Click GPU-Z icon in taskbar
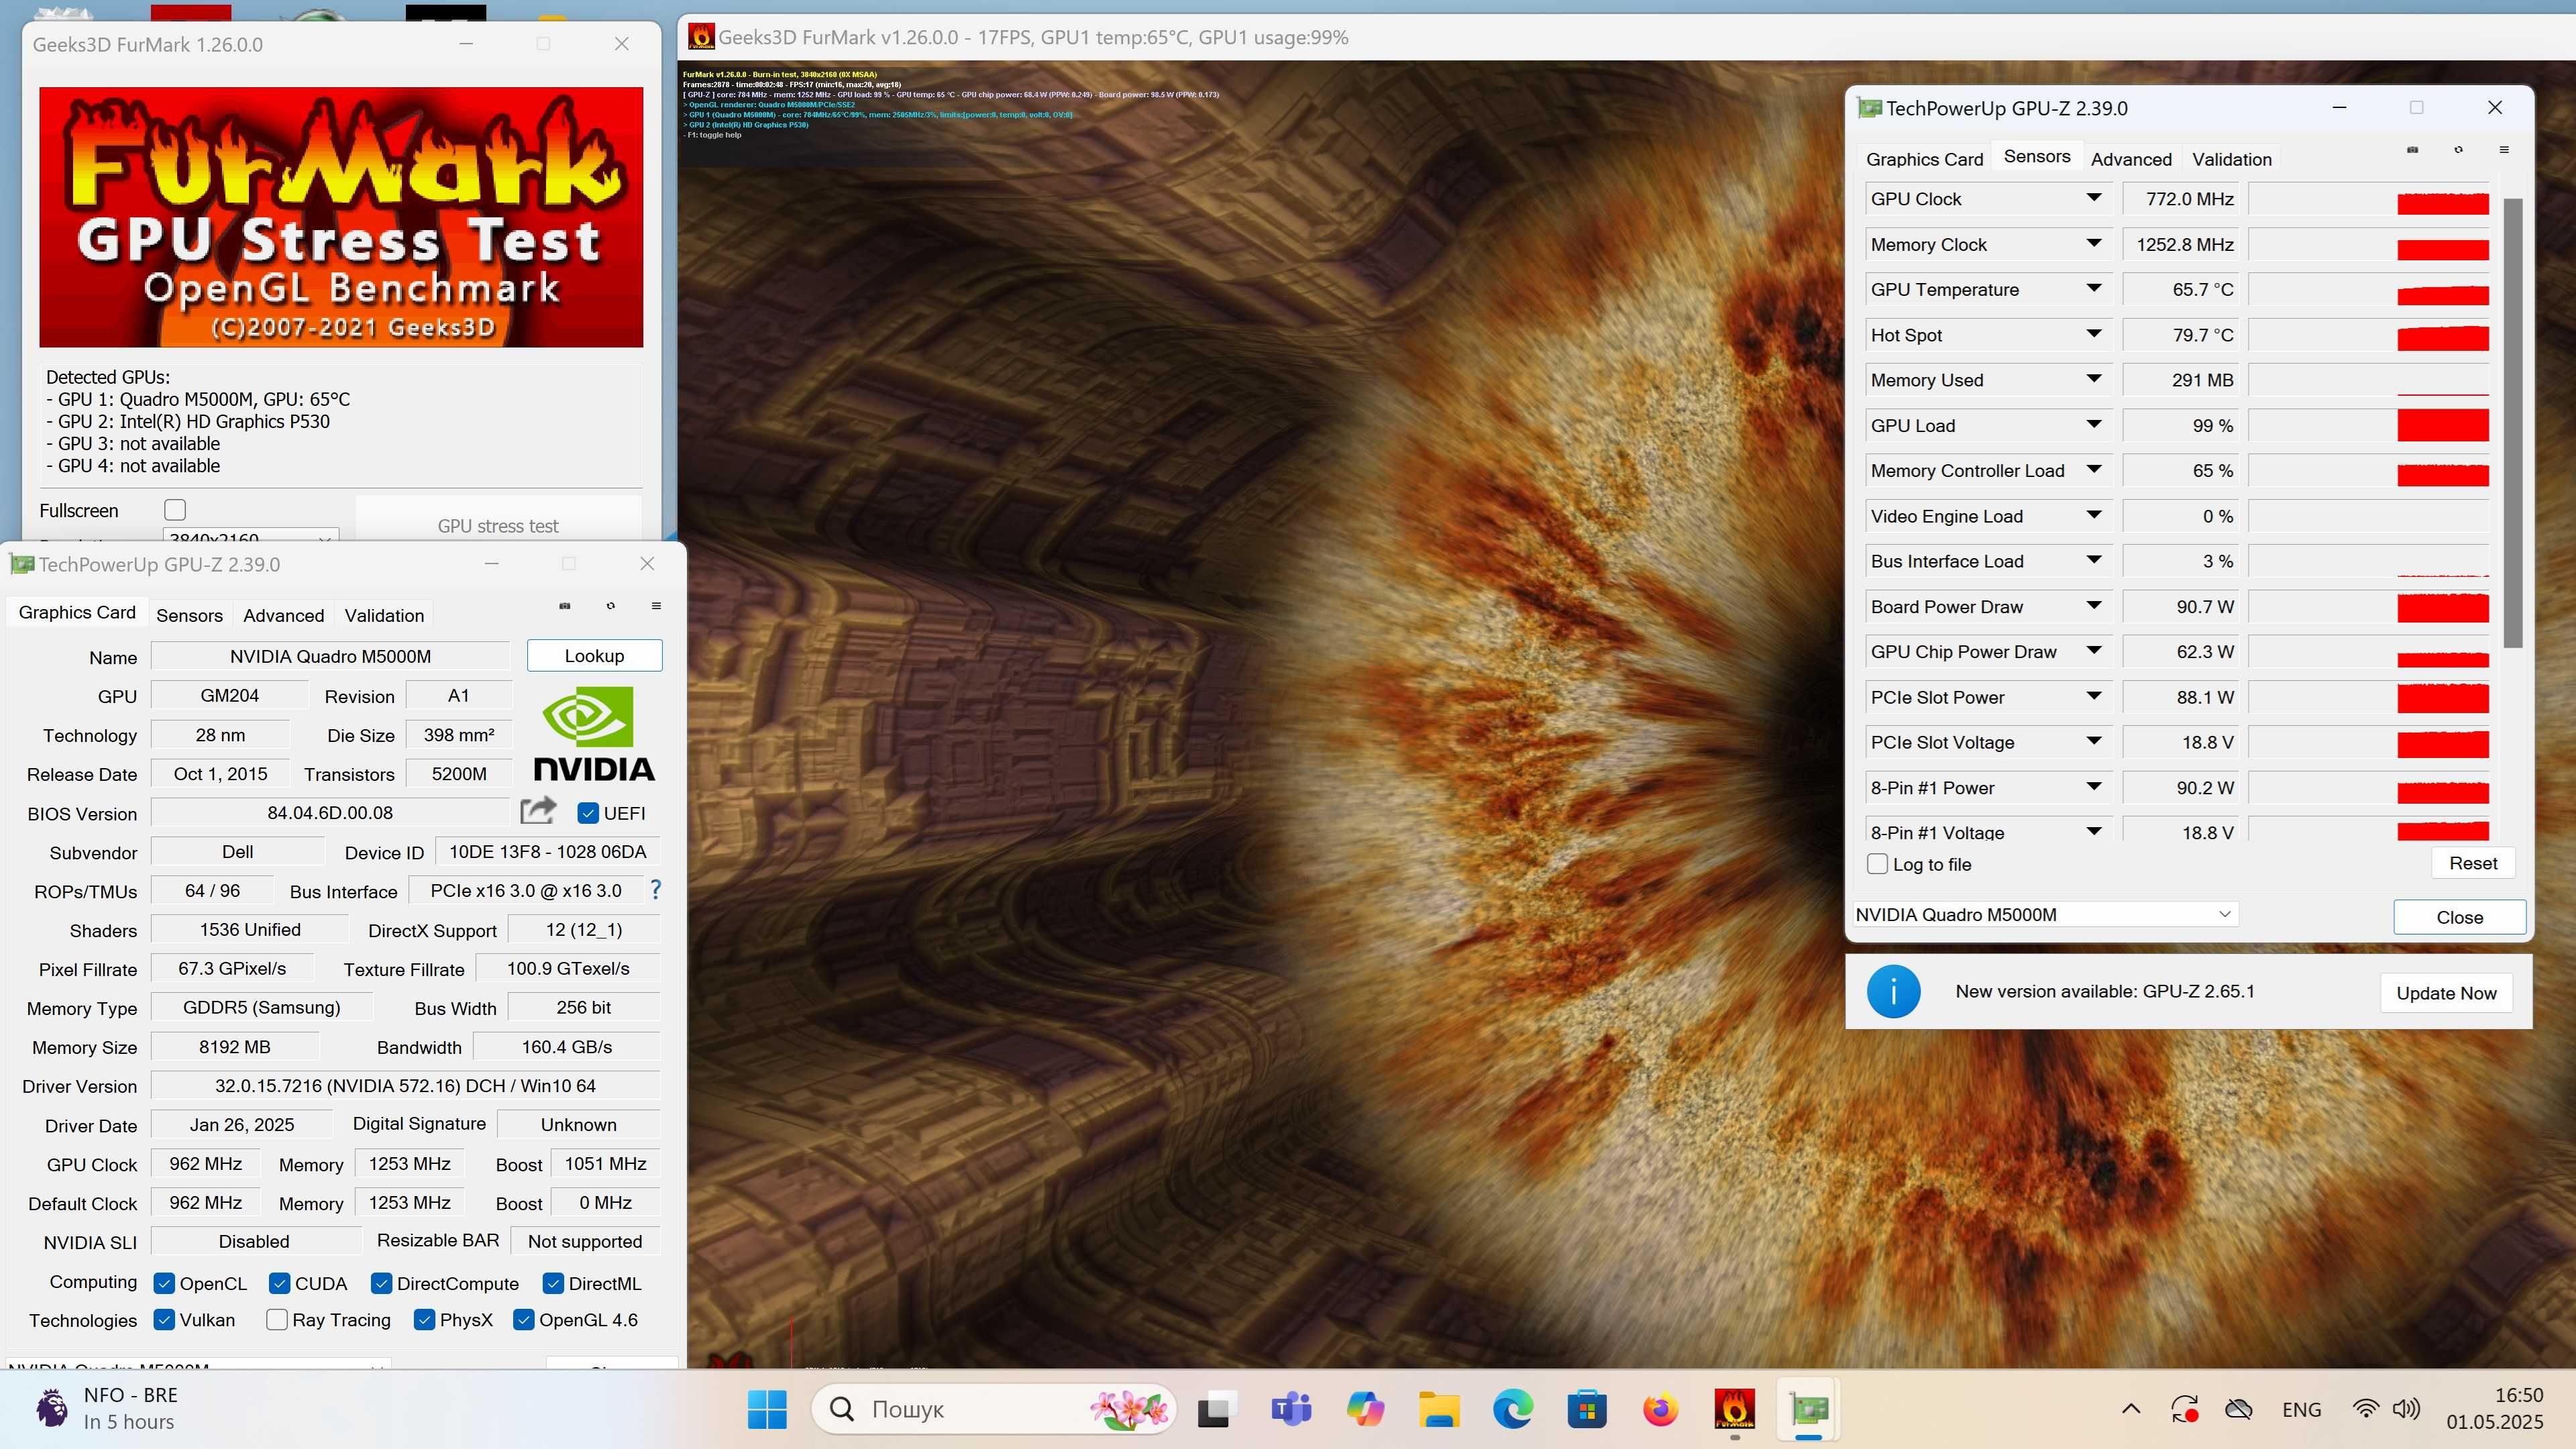Image resolution: width=2576 pixels, height=1449 pixels. coord(1809,1410)
